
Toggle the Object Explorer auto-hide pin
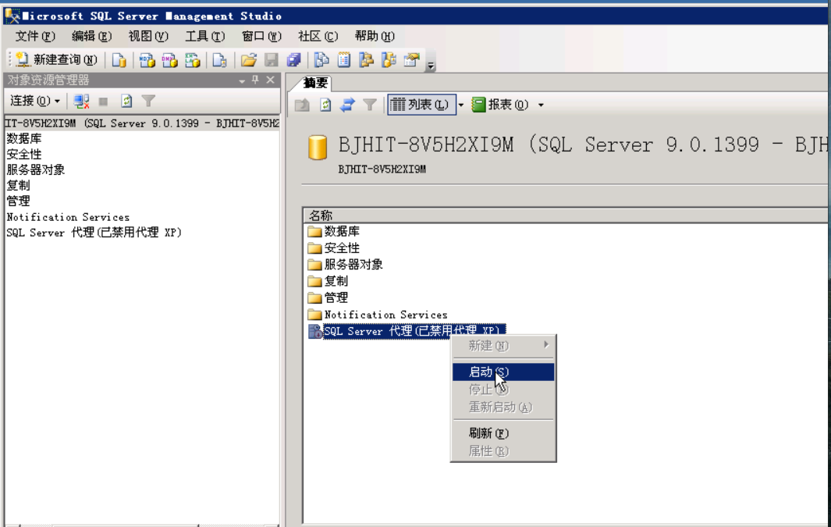point(255,80)
